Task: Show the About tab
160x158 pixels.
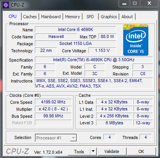Action: tap(127, 17)
